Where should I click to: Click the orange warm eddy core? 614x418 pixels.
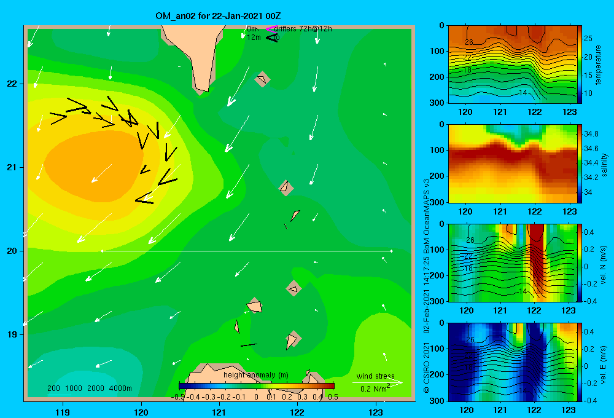coord(94,165)
